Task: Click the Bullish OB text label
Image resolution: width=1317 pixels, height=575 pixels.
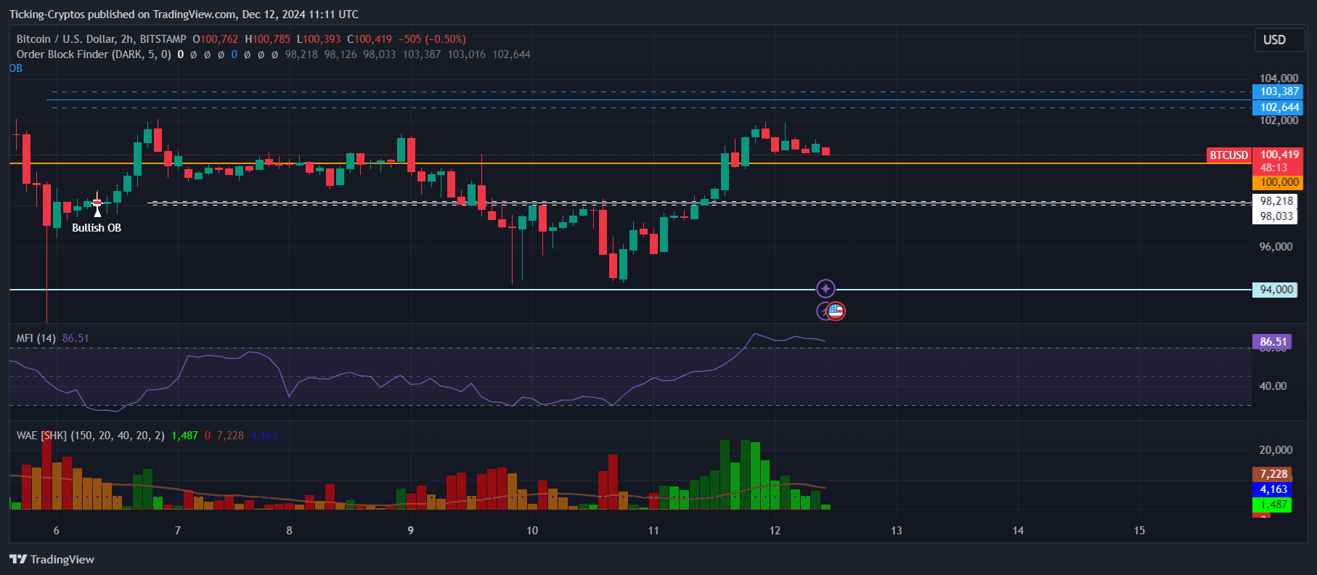Action: pyautogui.click(x=97, y=228)
